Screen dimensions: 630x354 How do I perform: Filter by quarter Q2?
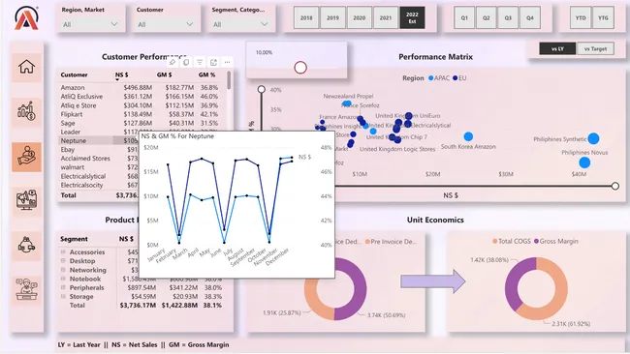487,18
